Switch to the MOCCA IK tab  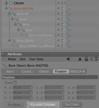[x=78, y=71]
